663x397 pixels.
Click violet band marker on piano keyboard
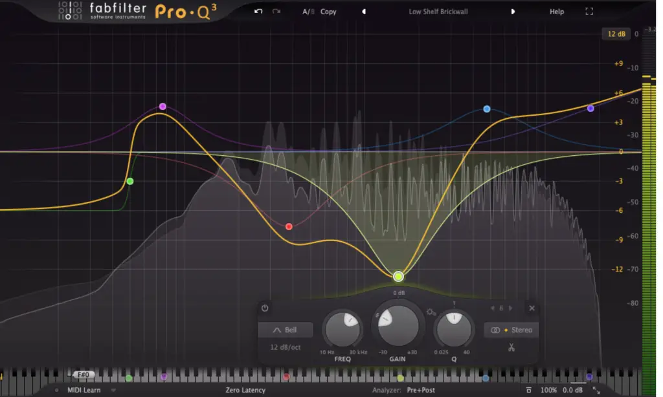coord(589,377)
